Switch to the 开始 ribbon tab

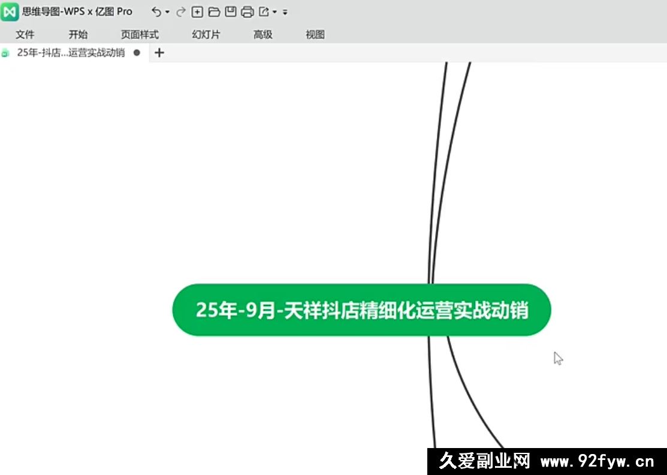(78, 35)
